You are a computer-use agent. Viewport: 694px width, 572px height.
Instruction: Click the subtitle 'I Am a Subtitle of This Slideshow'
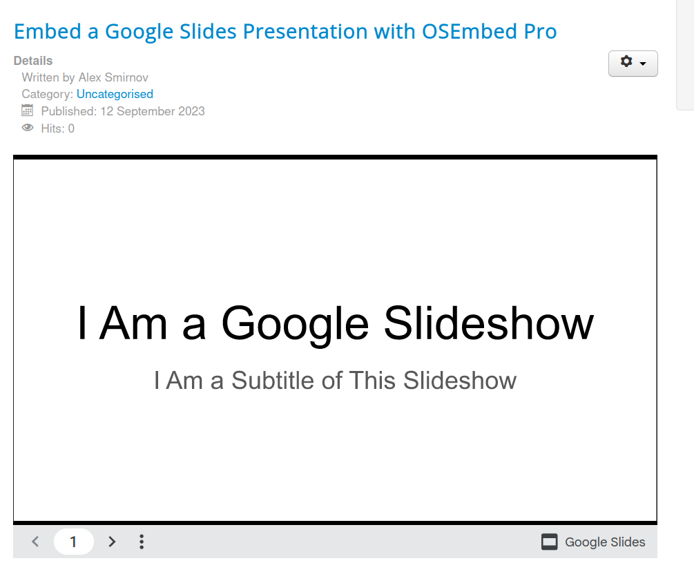(335, 381)
